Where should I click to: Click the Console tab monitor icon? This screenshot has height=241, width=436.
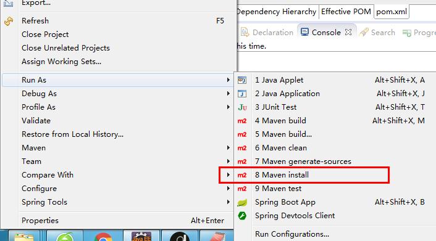click(x=304, y=32)
